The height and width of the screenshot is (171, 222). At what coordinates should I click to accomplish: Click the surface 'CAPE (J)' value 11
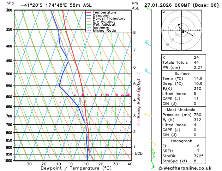[196, 99]
